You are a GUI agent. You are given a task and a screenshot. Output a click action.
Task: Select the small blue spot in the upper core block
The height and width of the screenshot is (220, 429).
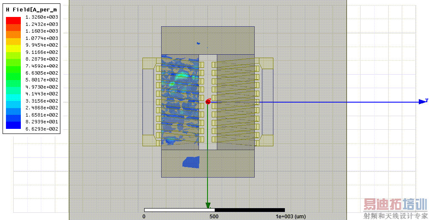199,43
